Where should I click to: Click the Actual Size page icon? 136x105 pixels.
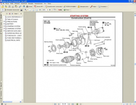pos(30,10)
